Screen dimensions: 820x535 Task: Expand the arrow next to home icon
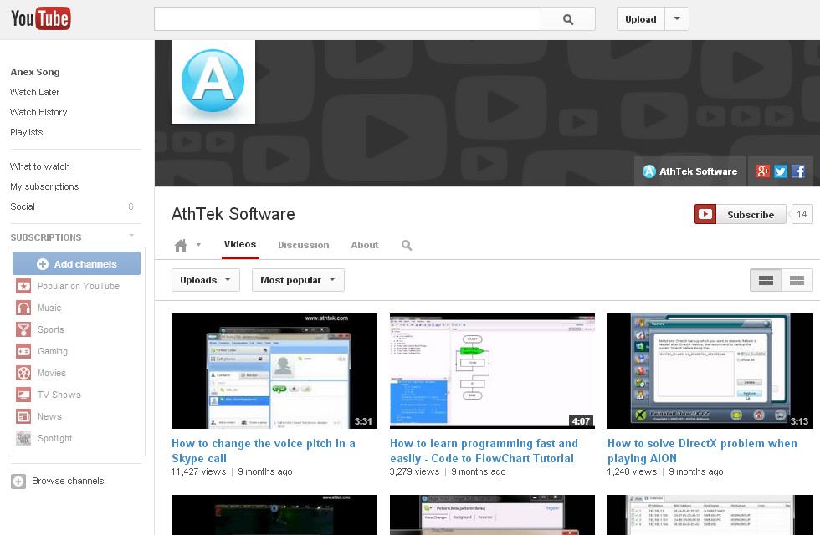199,244
